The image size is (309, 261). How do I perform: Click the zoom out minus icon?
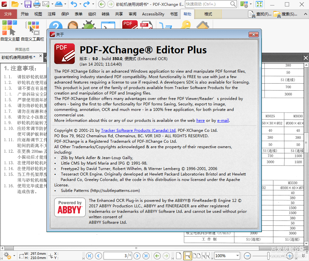pyautogui.click(x=247, y=256)
